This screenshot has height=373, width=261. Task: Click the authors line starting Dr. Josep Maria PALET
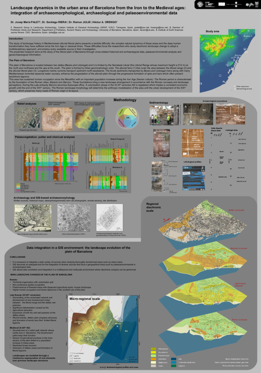[x=64, y=22]
